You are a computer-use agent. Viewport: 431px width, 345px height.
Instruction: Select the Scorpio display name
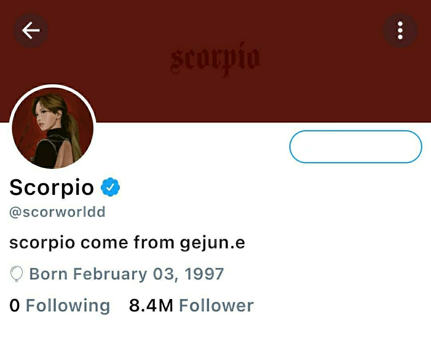[51, 188]
